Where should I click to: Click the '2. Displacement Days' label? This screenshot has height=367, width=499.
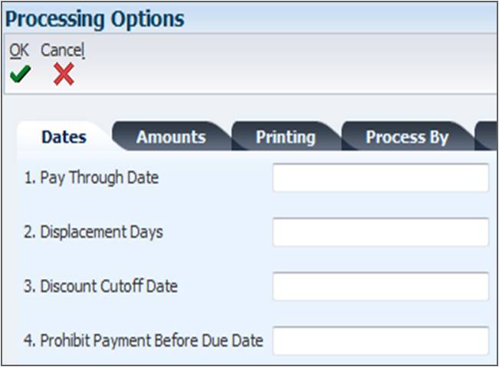click(94, 232)
